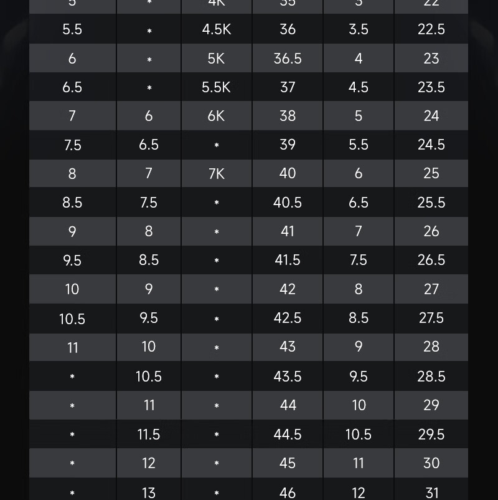Select the 41.5 size cell
This screenshot has width=498, height=500.
[288, 260]
